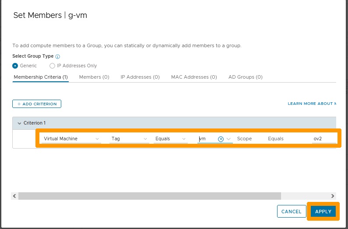The image size is (348, 229).
Task: Open the Virtual Machine type dropdown
Action: (71, 139)
